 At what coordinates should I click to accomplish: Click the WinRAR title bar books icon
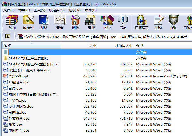coord(4,4)
